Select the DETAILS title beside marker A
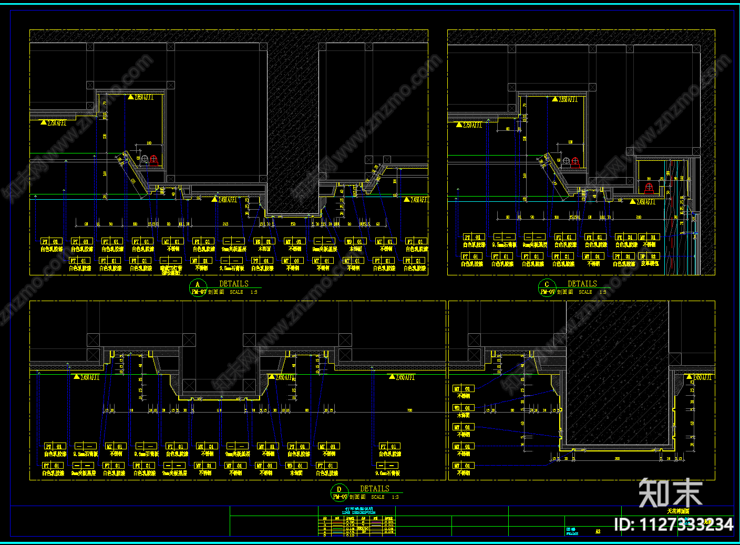The image size is (740, 545). pyautogui.click(x=234, y=283)
